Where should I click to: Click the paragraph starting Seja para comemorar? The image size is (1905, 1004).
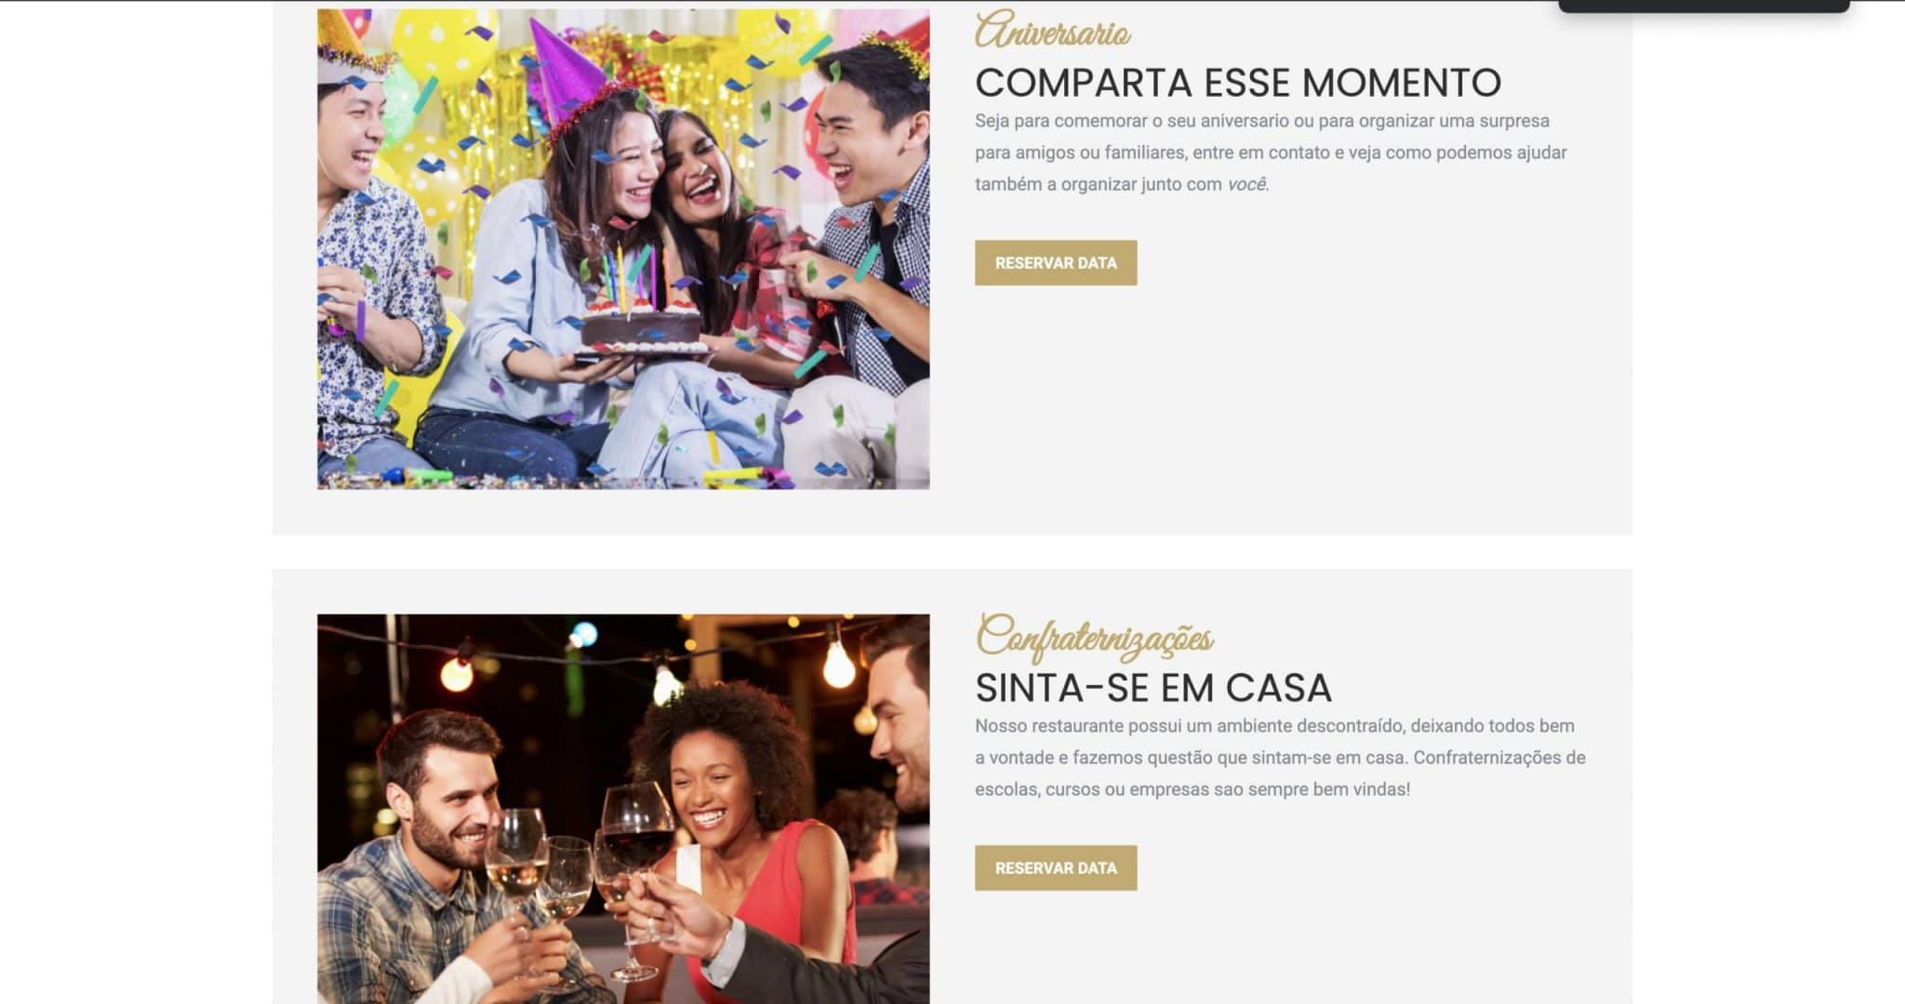tap(1271, 152)
